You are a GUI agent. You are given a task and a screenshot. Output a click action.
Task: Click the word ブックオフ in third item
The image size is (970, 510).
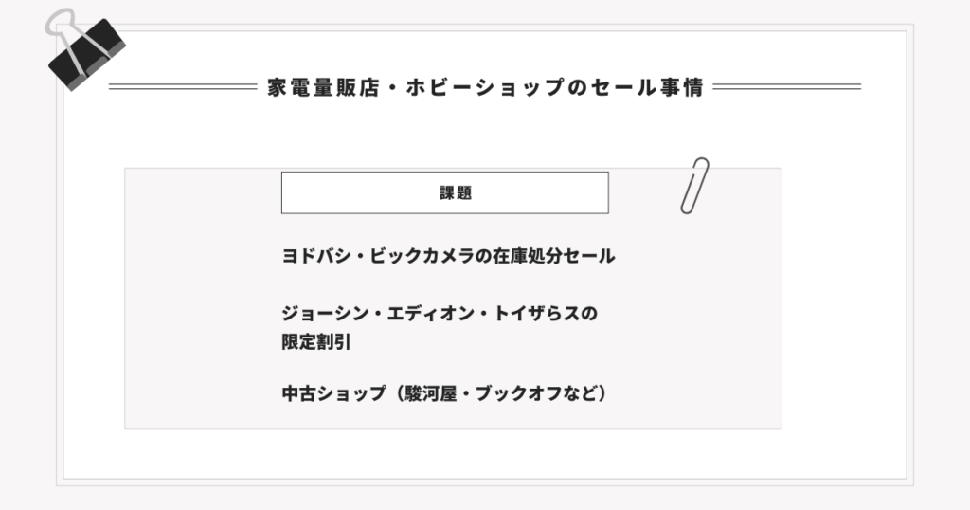pyautogui.click(x=518, y=393)
